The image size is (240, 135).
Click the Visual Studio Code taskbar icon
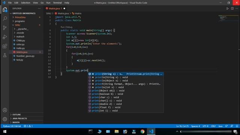pos(151,132)
